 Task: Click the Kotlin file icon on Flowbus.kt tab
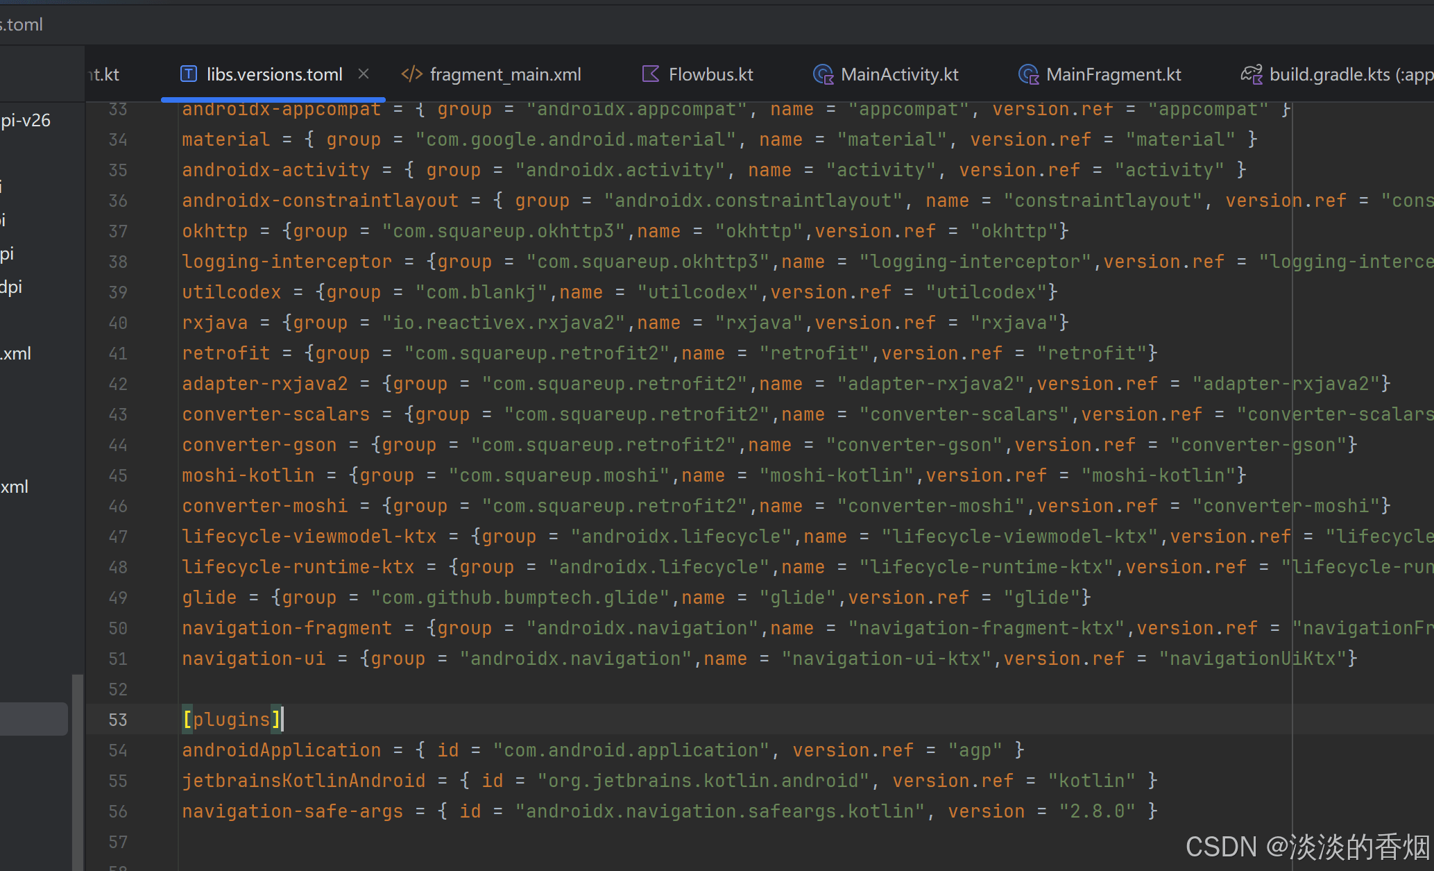651,74
